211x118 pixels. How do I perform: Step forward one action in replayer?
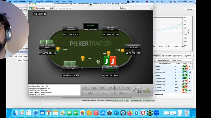coord(119,88)
